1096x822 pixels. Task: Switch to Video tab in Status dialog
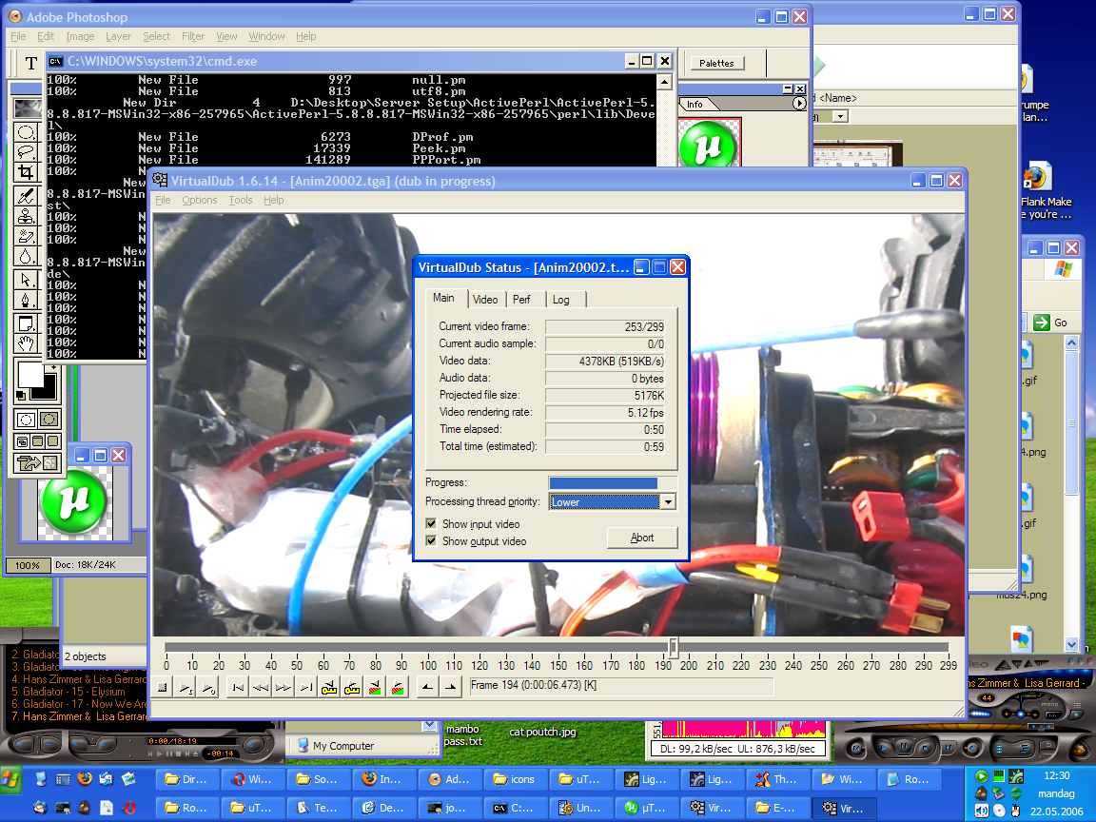[484, 299]
